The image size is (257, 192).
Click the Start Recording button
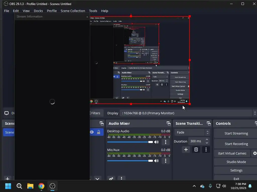[x=236, y=144]
